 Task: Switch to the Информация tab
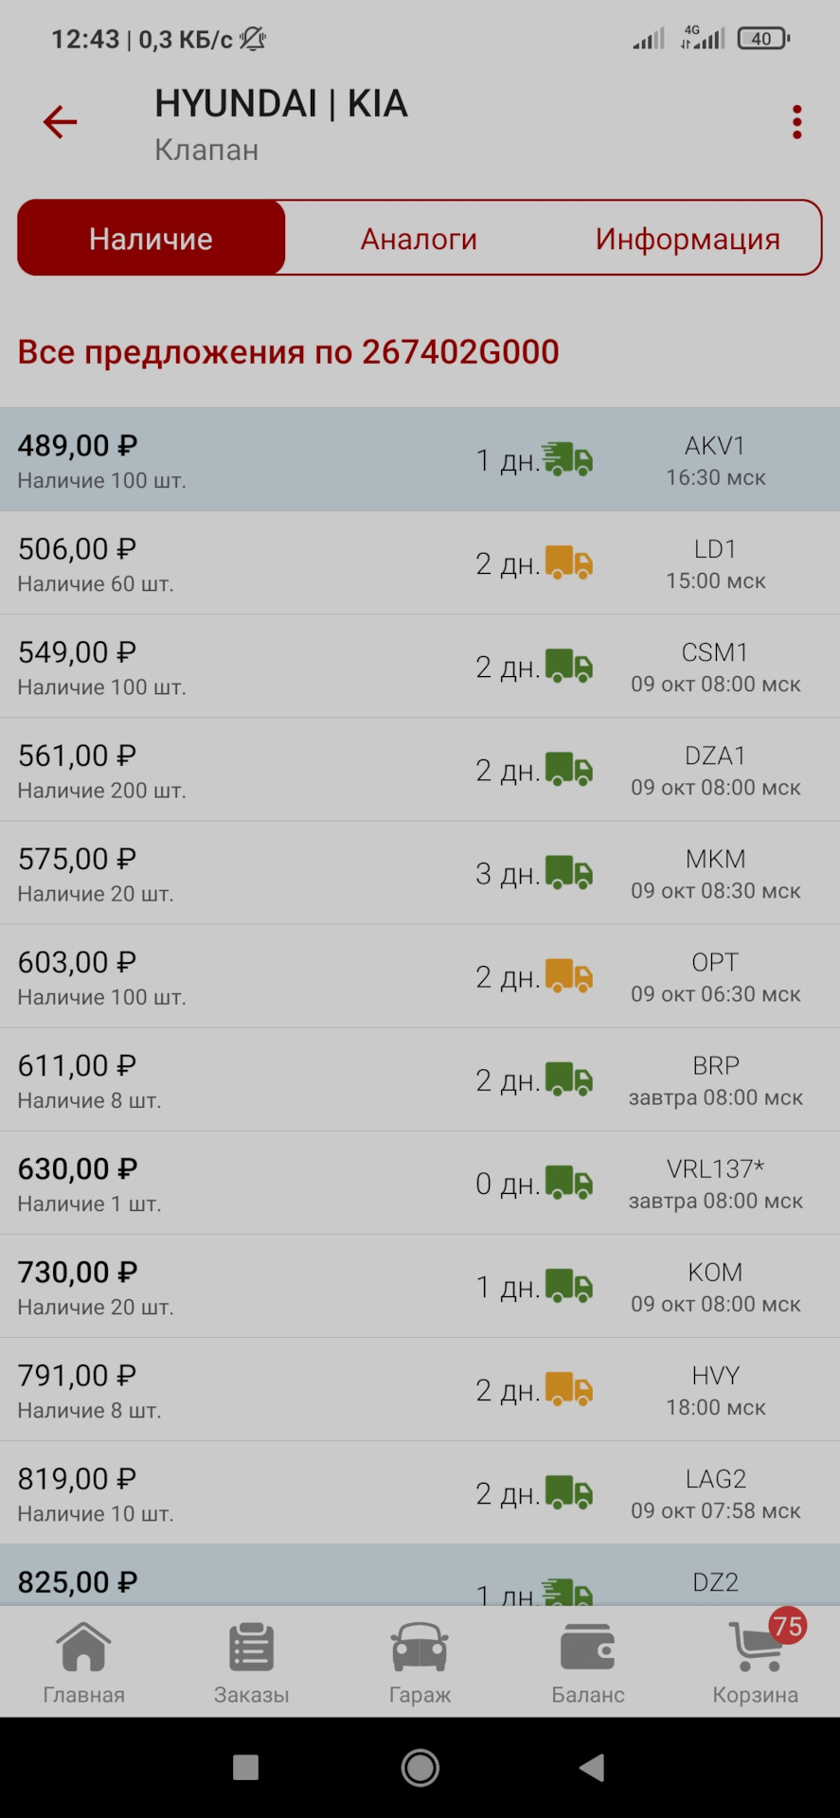(688, 239)
